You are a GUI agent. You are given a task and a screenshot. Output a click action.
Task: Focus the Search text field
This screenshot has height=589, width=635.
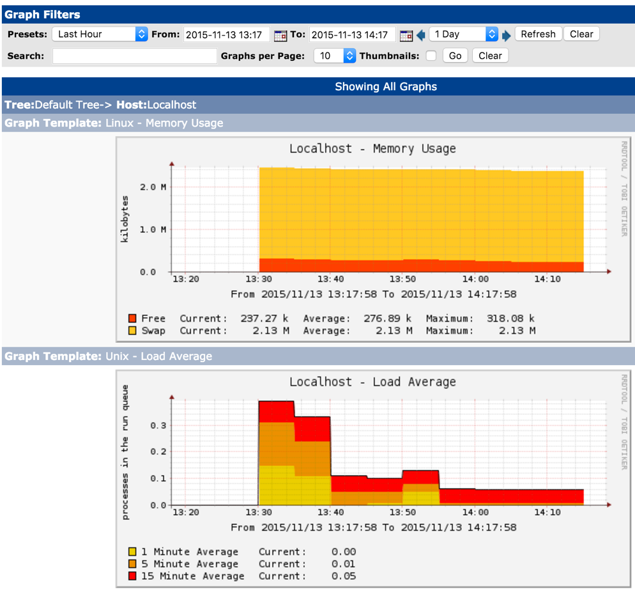[x=135, y=56]
